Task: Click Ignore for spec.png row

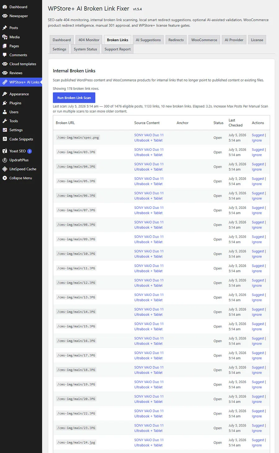Action: click(257, 140)
